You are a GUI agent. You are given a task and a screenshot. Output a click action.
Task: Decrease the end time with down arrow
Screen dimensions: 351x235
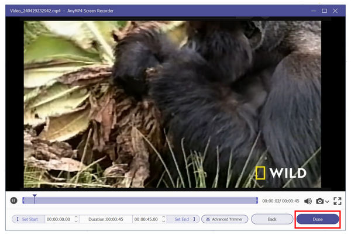(x=164, y=222)
